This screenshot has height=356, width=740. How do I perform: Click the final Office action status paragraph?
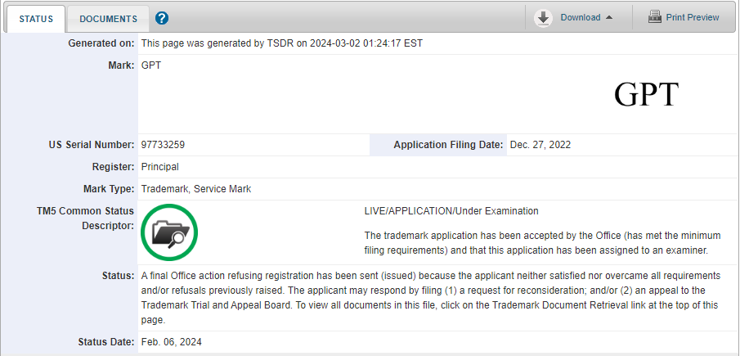(x=431, y=297)
